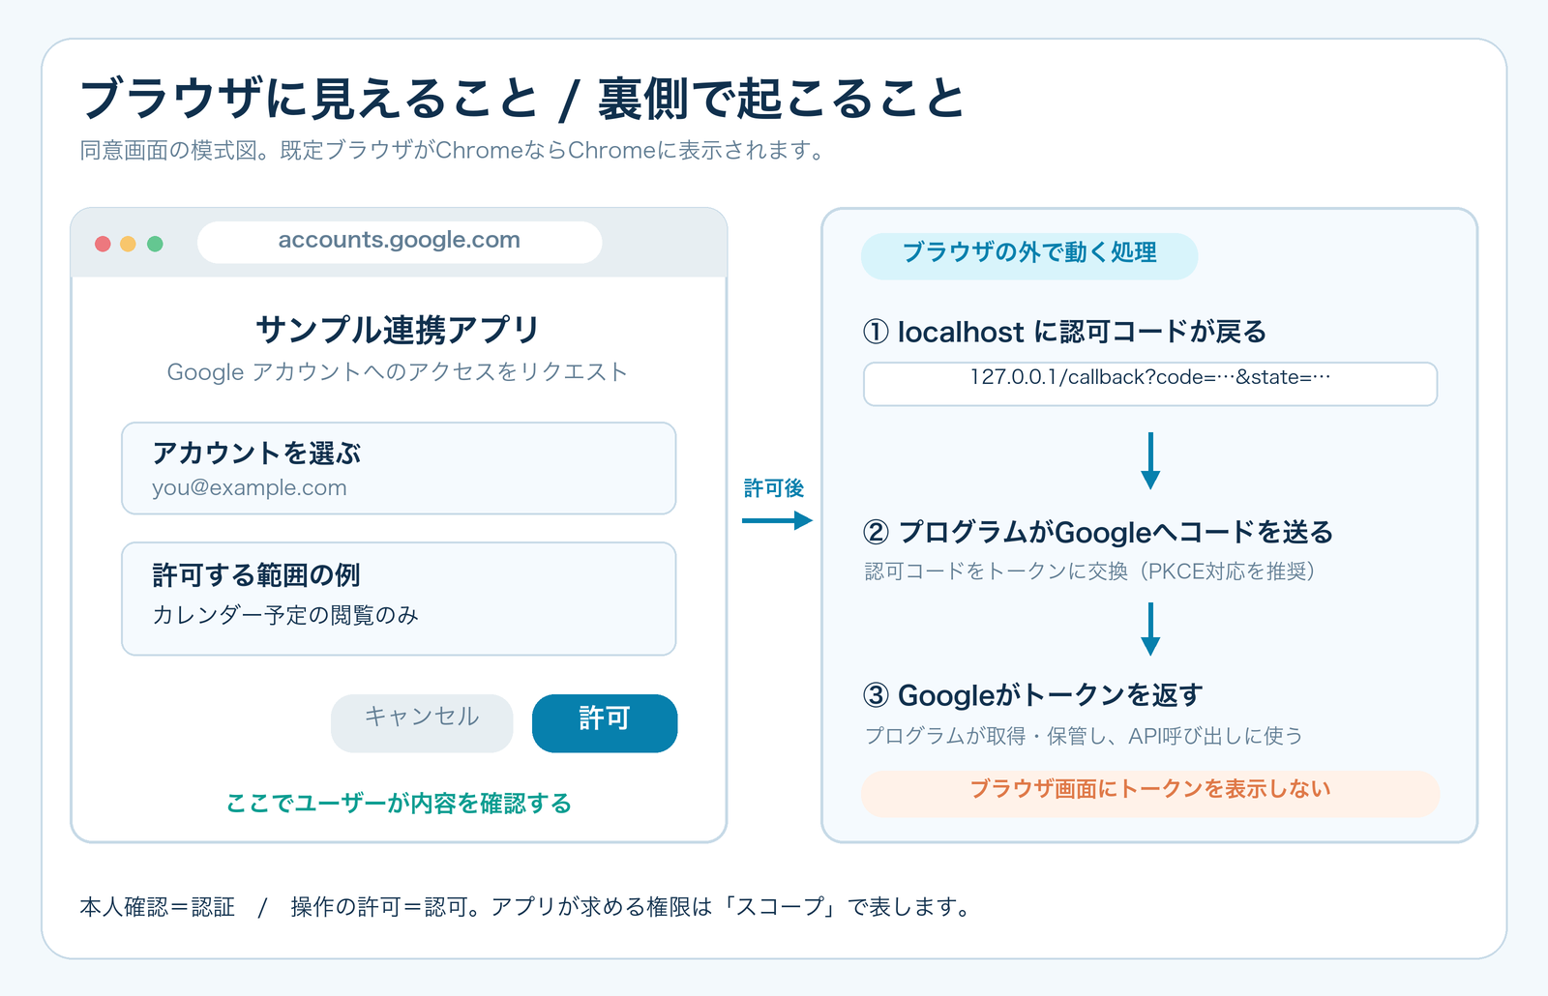
Task: Click the Google アカウントへのアクセスをリクエスト subtitle
Action: (398, 372)
